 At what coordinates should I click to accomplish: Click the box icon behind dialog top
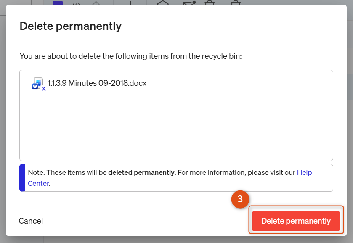click(163, 3)
